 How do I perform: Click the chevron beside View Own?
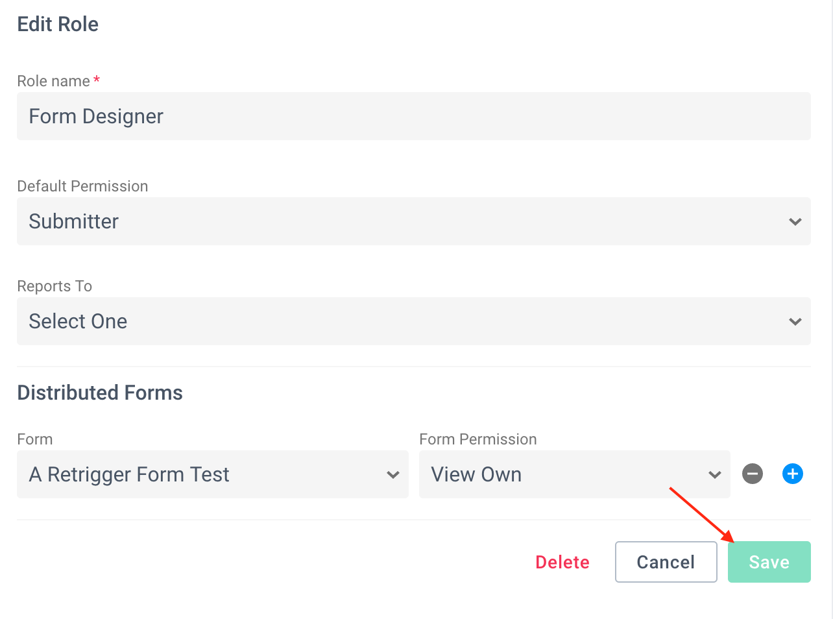(x=715, y=475)
